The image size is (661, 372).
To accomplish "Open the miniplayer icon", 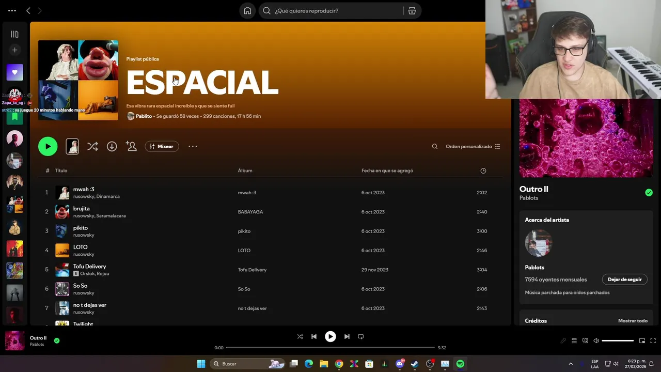I will click(642, 340).
